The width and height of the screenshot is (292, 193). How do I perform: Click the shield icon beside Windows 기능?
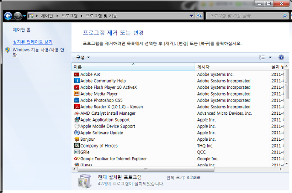pyautogui.click(x=7, y=50)
